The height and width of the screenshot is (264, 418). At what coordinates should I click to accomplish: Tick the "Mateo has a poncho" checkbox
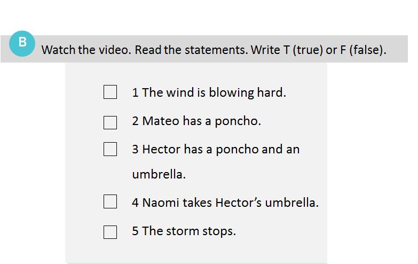pos(110,122)
